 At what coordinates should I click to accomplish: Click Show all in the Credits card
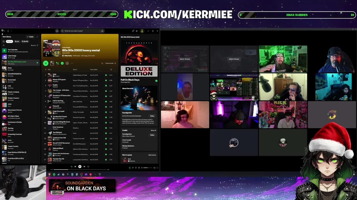coord(153,130)
